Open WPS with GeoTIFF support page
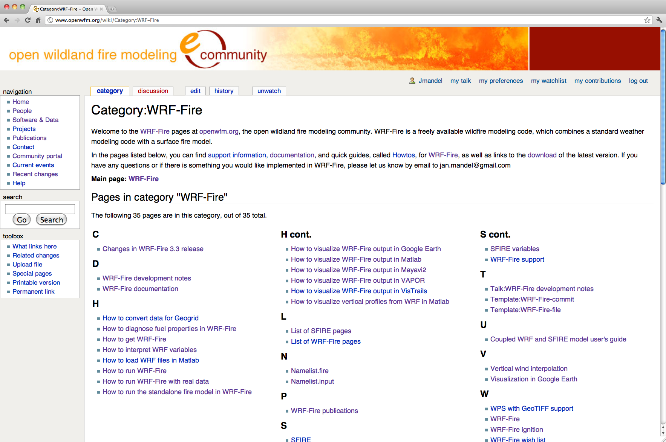This screenshot has width=666, height=442. pyautogui.click(x=532, y=408)
